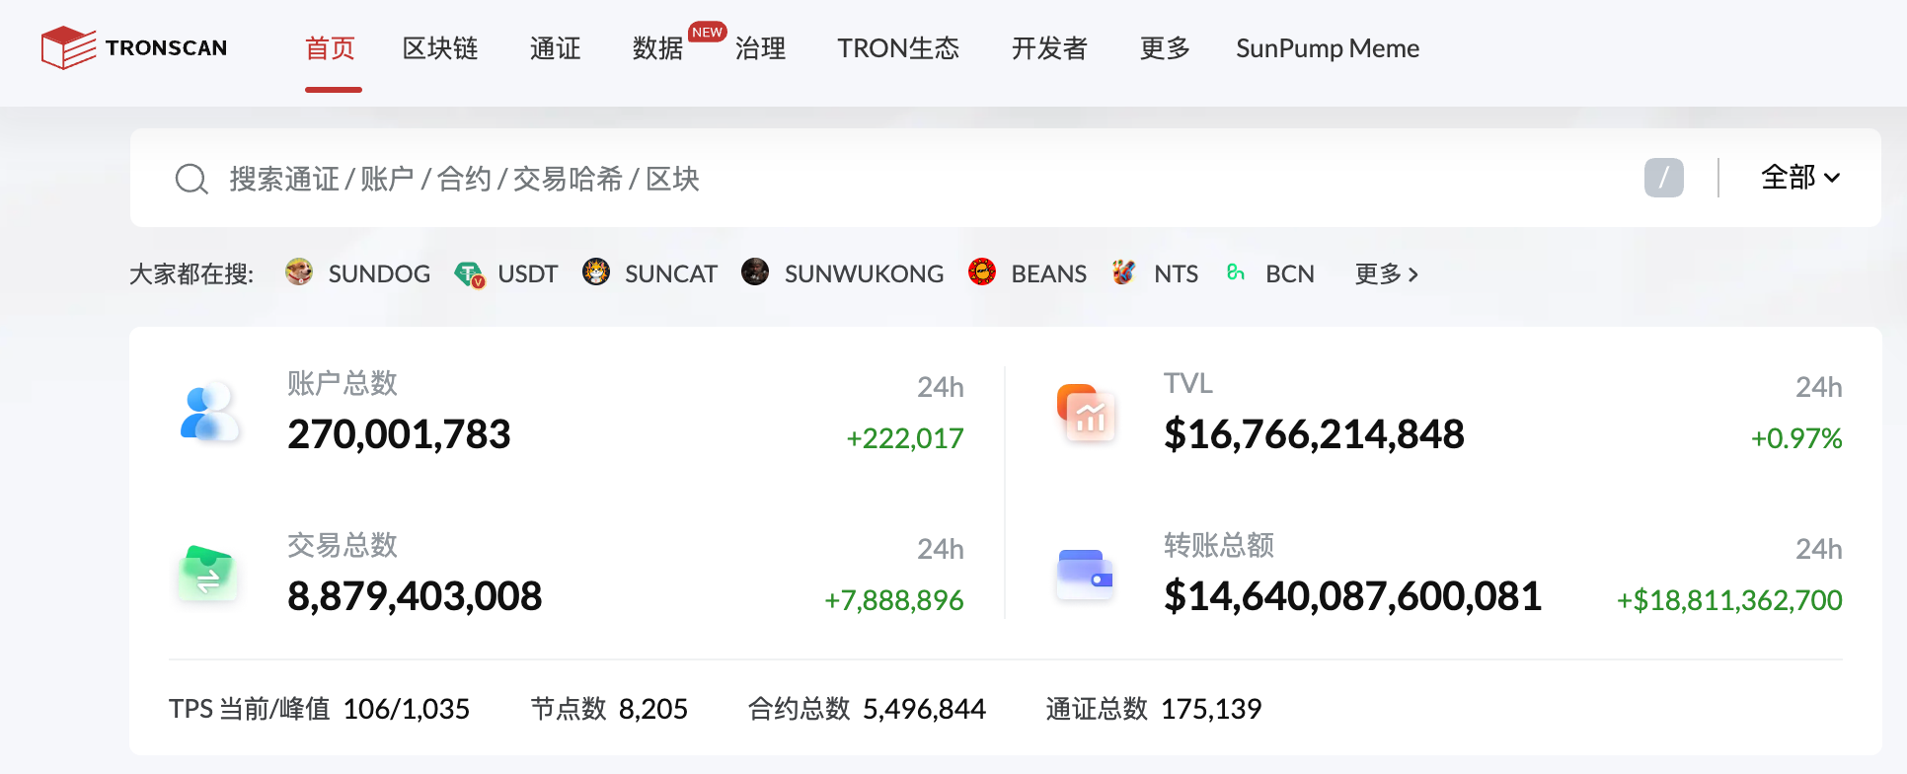Image resolution: width=1907 pixels, height=774 pixels.
Task: Click TVL value $16,766,214,848
Action: click(1314, 434)
